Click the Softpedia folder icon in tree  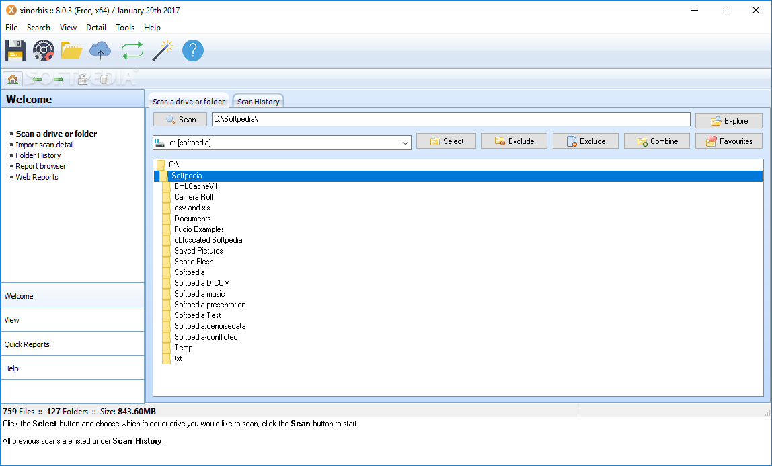tap(163, 176)
